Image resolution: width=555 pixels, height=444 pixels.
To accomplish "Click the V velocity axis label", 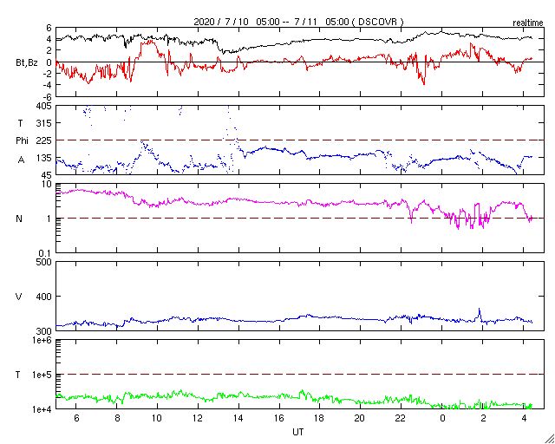I will (19, 297).
